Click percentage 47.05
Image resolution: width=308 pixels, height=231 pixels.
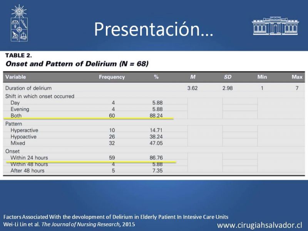156,143
